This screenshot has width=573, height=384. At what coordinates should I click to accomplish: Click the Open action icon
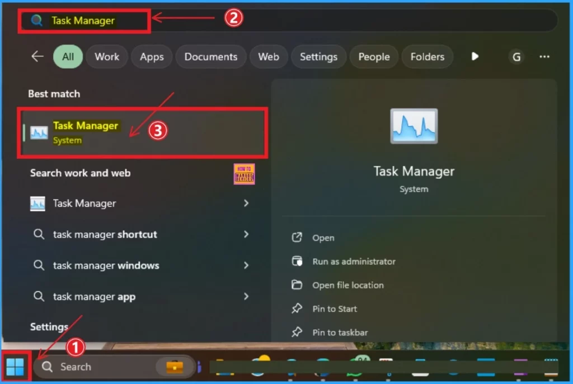297,237
